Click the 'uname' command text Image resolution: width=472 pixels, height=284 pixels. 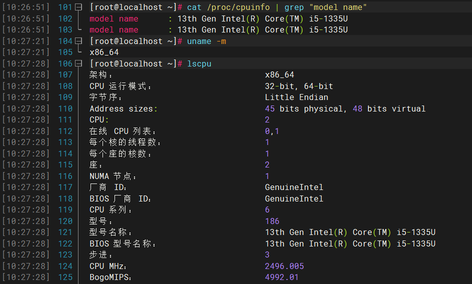[x=199, y=41]
